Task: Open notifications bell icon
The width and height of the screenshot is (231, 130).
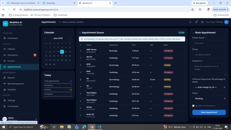Action: pos(196,22)
